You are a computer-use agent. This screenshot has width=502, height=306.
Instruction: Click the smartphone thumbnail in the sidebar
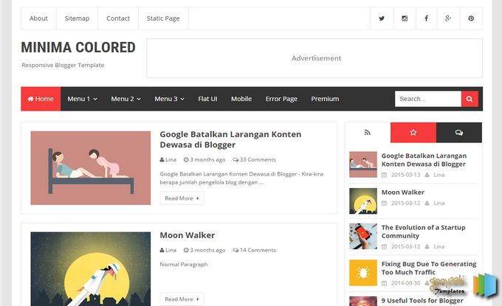coord(363,236)
